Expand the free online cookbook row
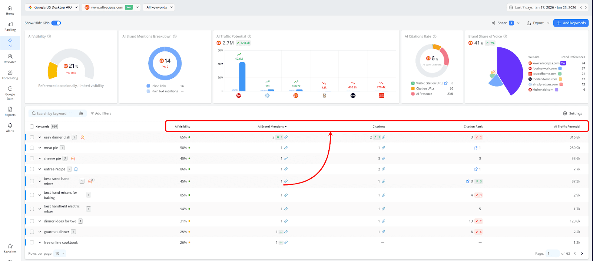Screen dimensions: 593x261 coord(40,243)
